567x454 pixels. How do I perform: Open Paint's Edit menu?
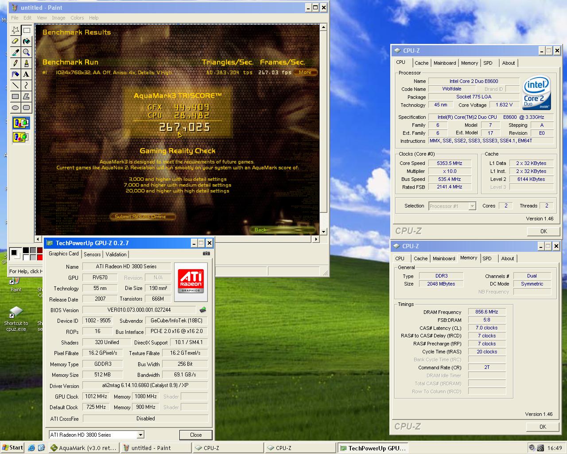click(27, 18)
